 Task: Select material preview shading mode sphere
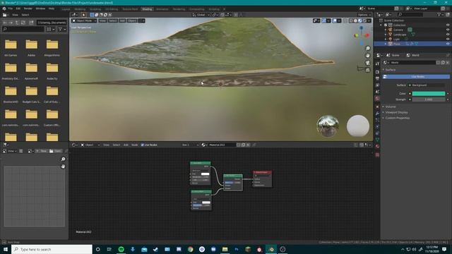(x=359, y=20)
